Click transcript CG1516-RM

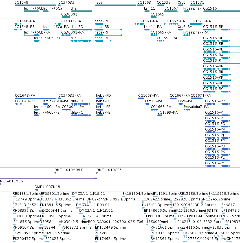pyautogui.click(x=222, y=69)
